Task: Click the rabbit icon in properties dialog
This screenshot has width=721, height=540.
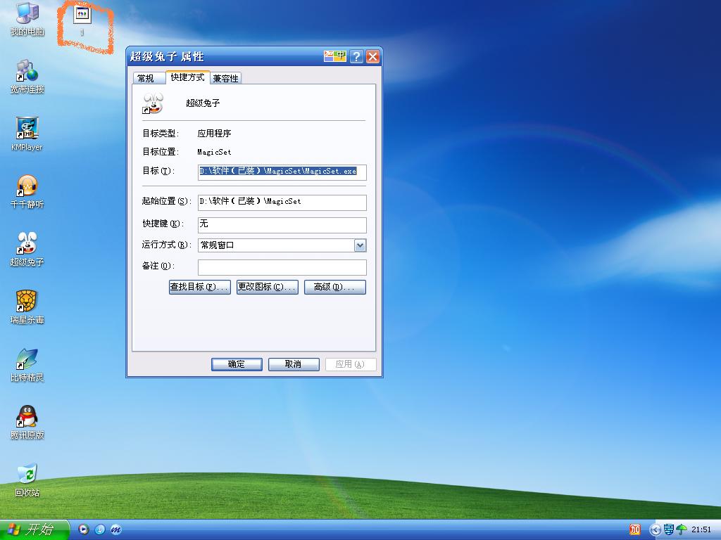Action: pyautogui.click(x=153, y=103)
